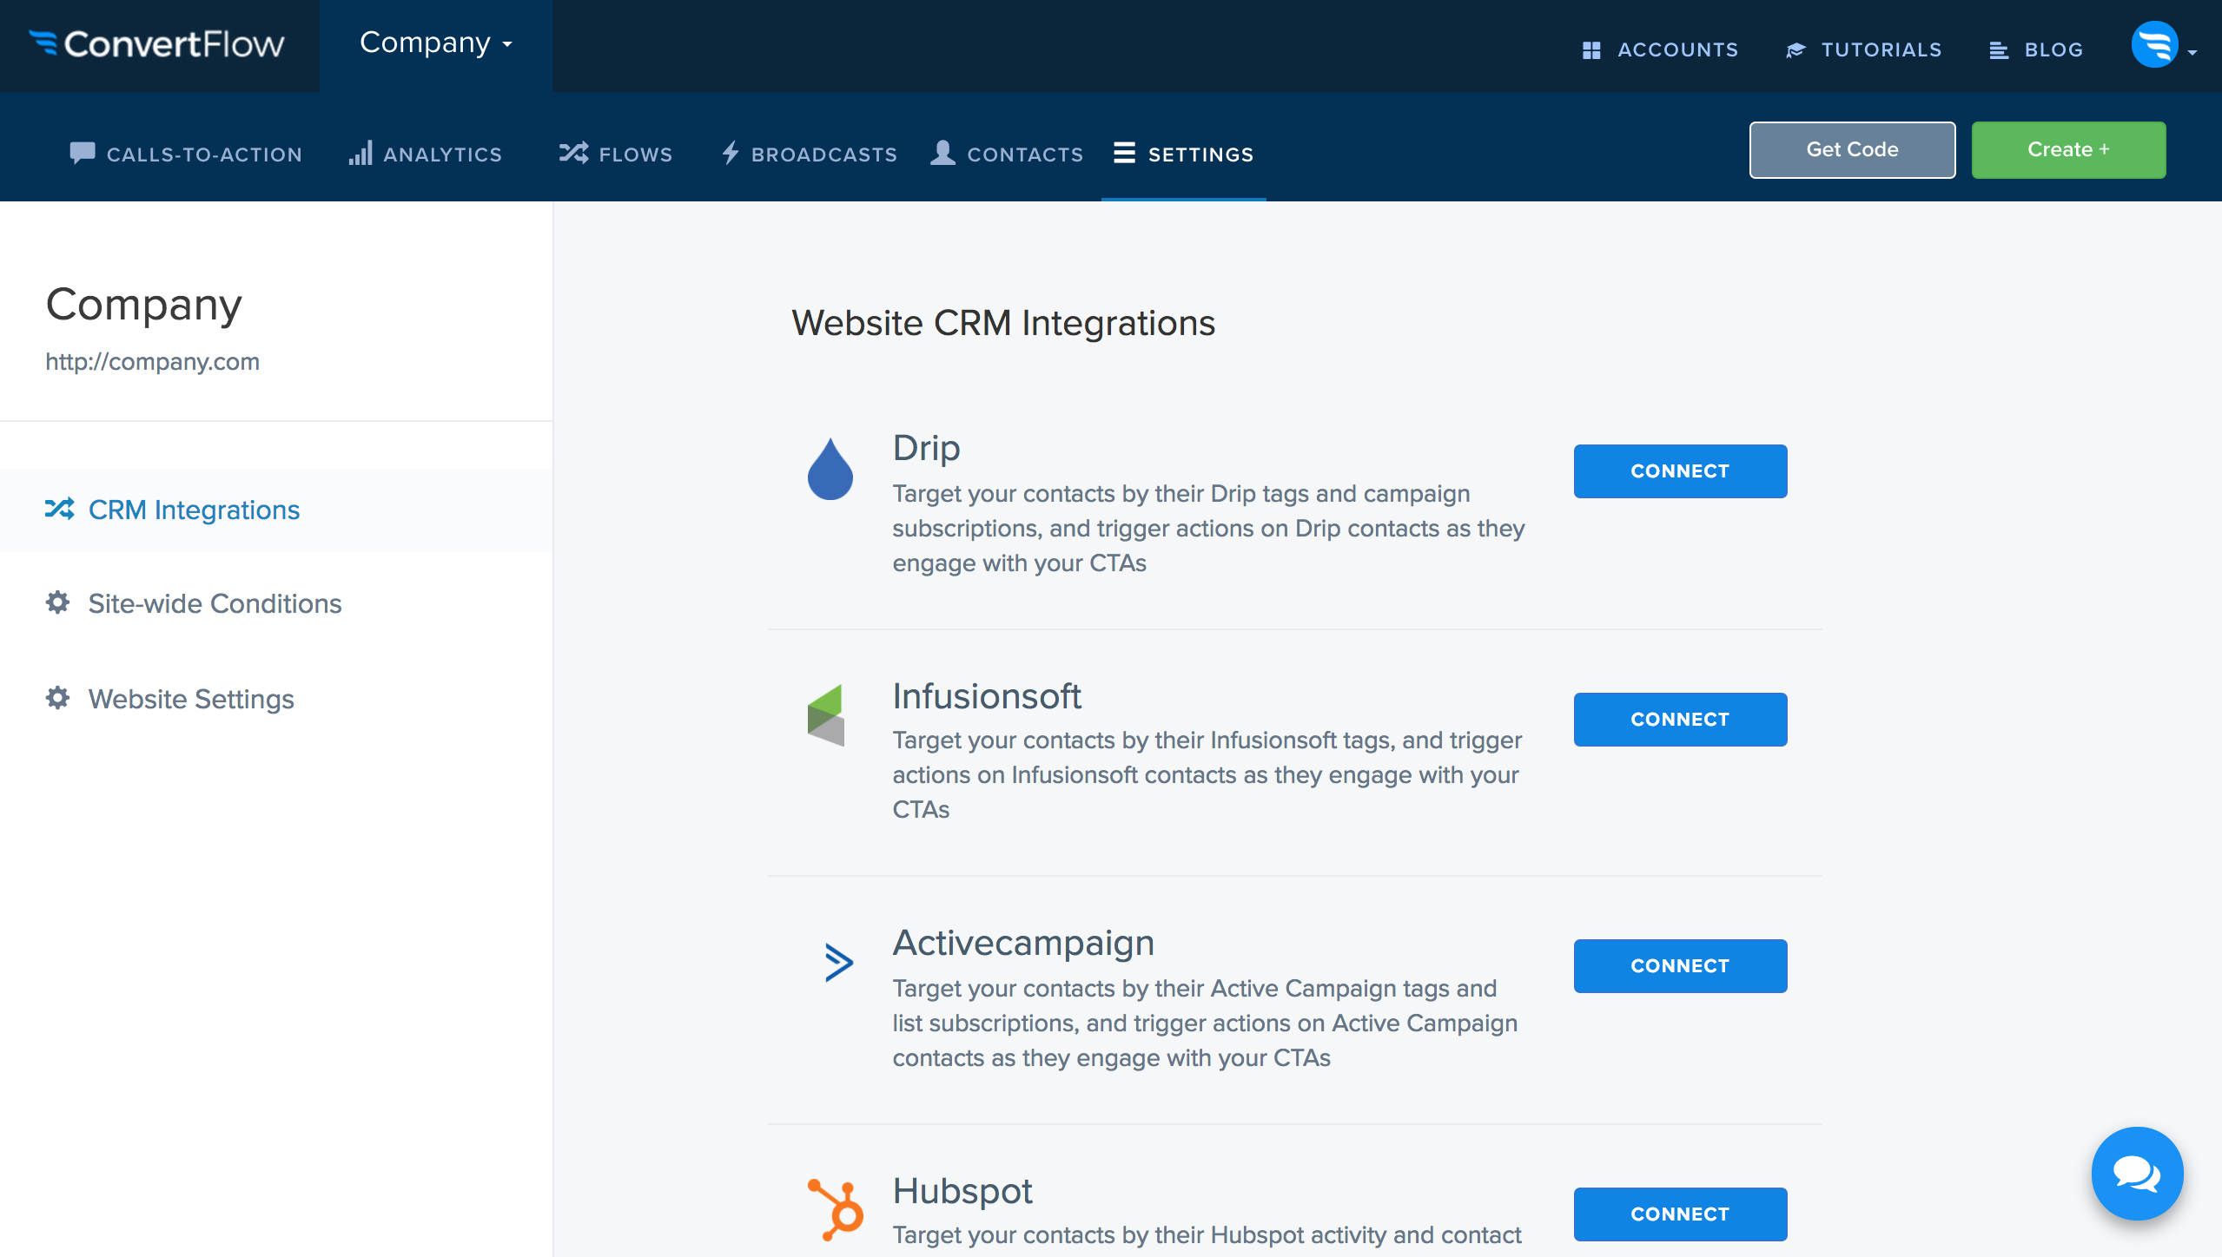Click the Blog lines icon

1999,50
